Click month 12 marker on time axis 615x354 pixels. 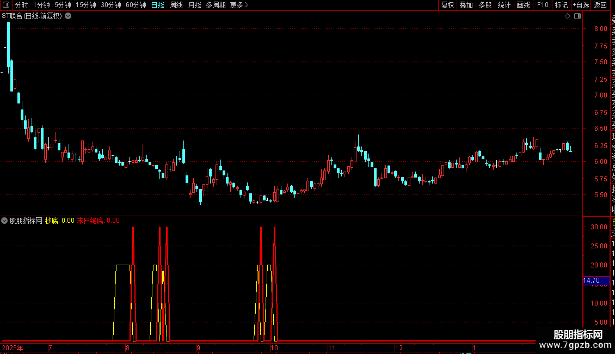click(399, 347)
